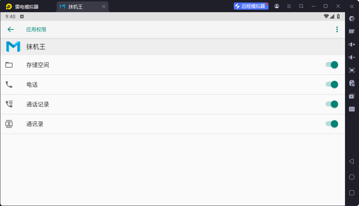
Task: Toggle the 通话记录 permission switch
Action: click(x=332, y=104)
